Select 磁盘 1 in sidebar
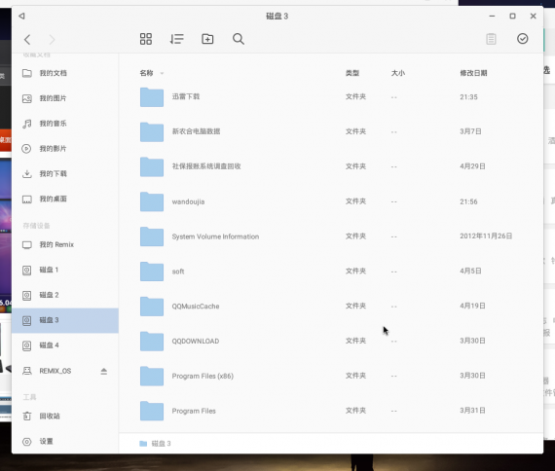 [65, 270]
